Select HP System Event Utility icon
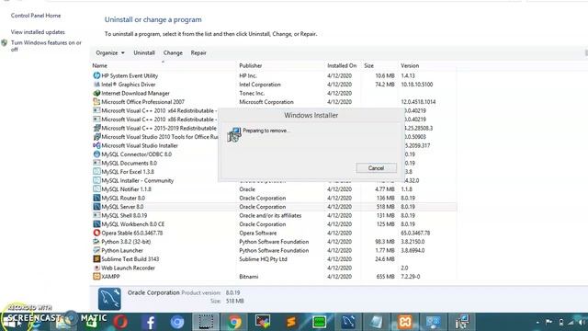Screen dimensions: 588x331 pos(96,75)
